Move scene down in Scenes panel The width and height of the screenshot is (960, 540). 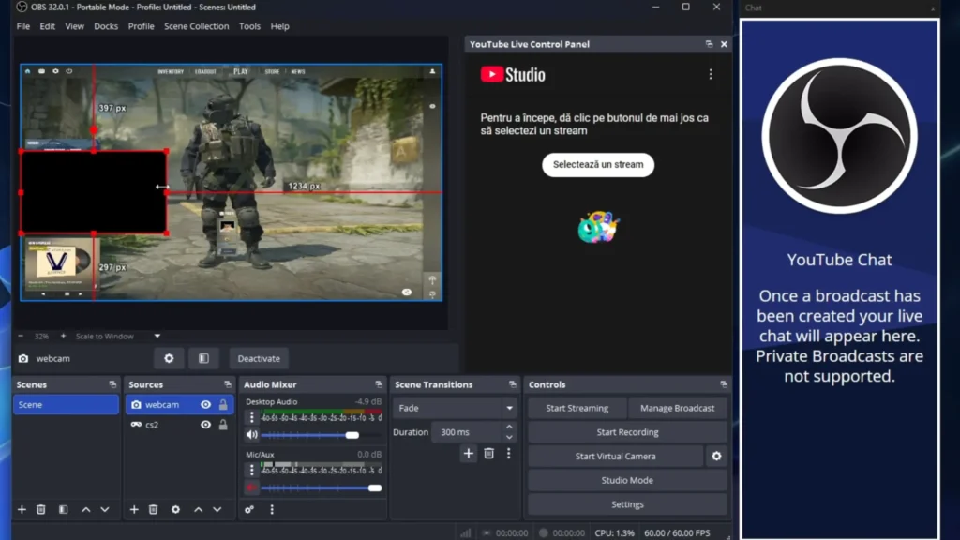(105, 509)
